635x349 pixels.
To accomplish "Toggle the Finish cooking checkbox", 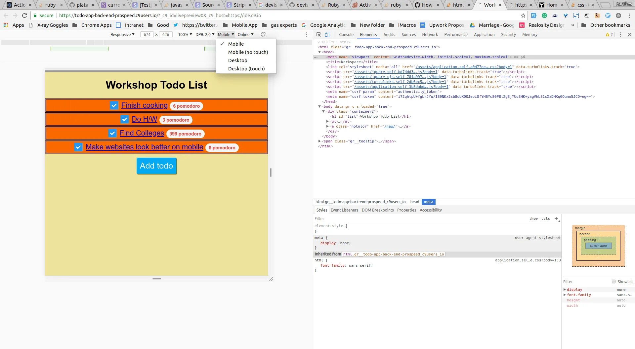I will (114, 105).
